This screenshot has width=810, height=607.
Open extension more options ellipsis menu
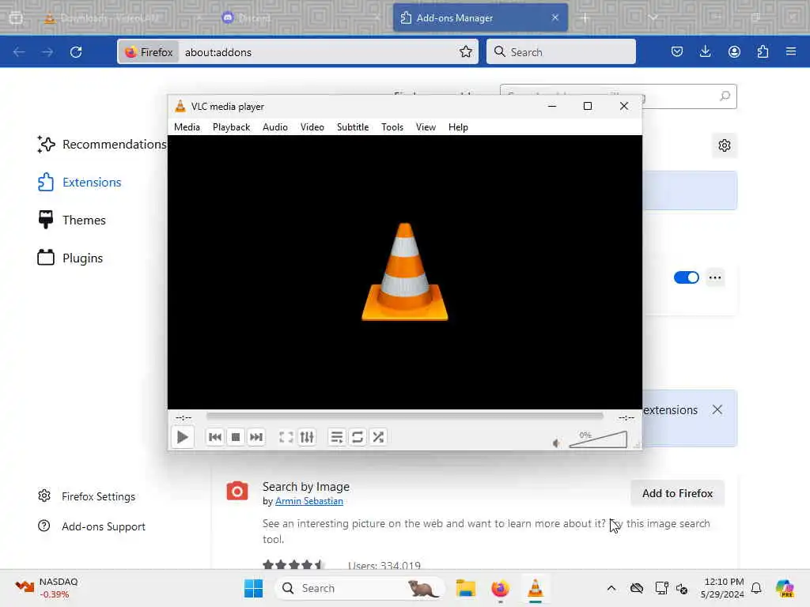[715, 277]
